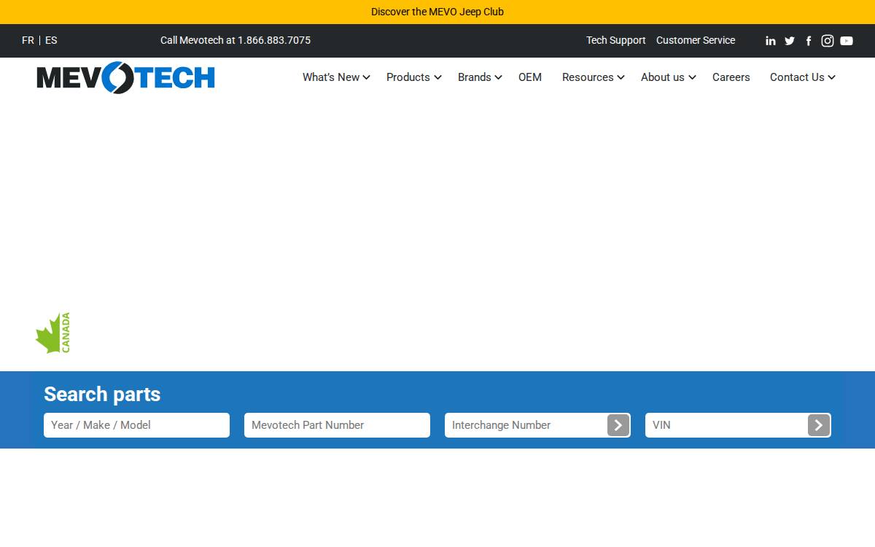Open the Contact Us menu
Viewport: 875px width, 547px height.
pos(797,77)
